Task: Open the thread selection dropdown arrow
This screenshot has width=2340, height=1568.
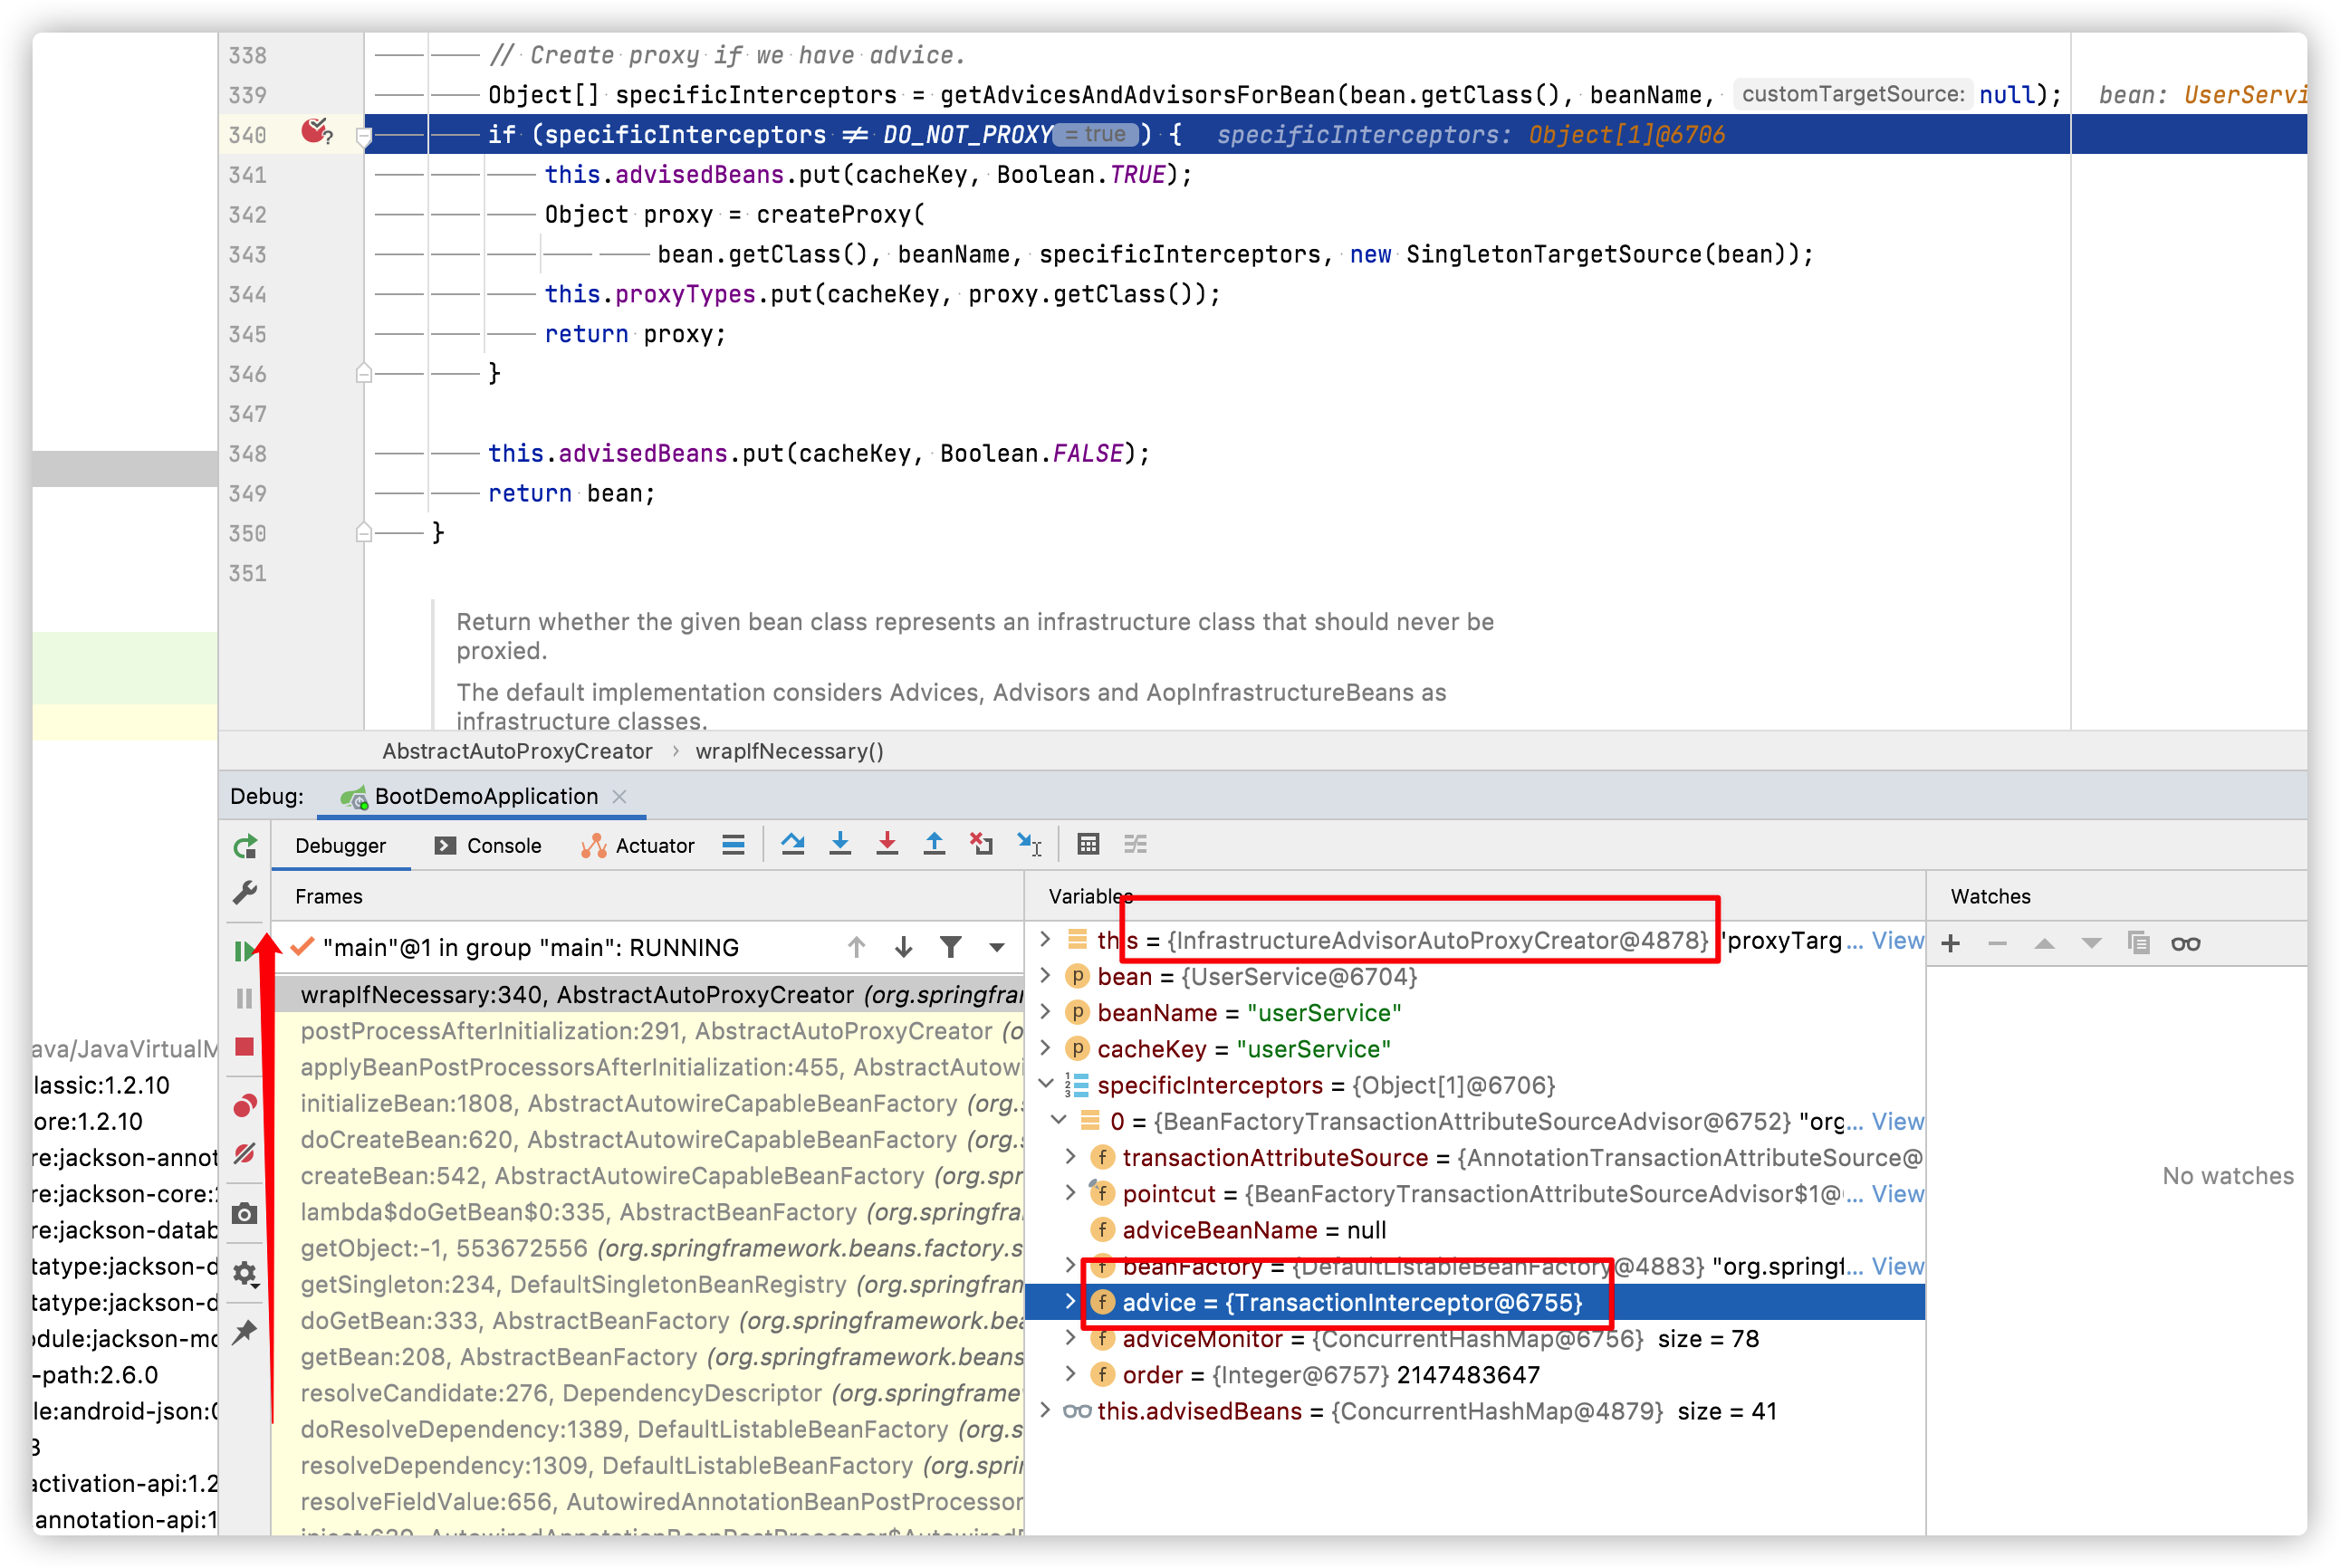Action: tap(997, 948)
